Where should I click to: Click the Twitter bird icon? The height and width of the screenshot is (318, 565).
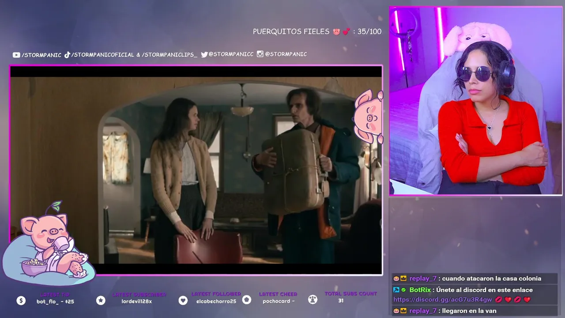(x=204, y=54)
